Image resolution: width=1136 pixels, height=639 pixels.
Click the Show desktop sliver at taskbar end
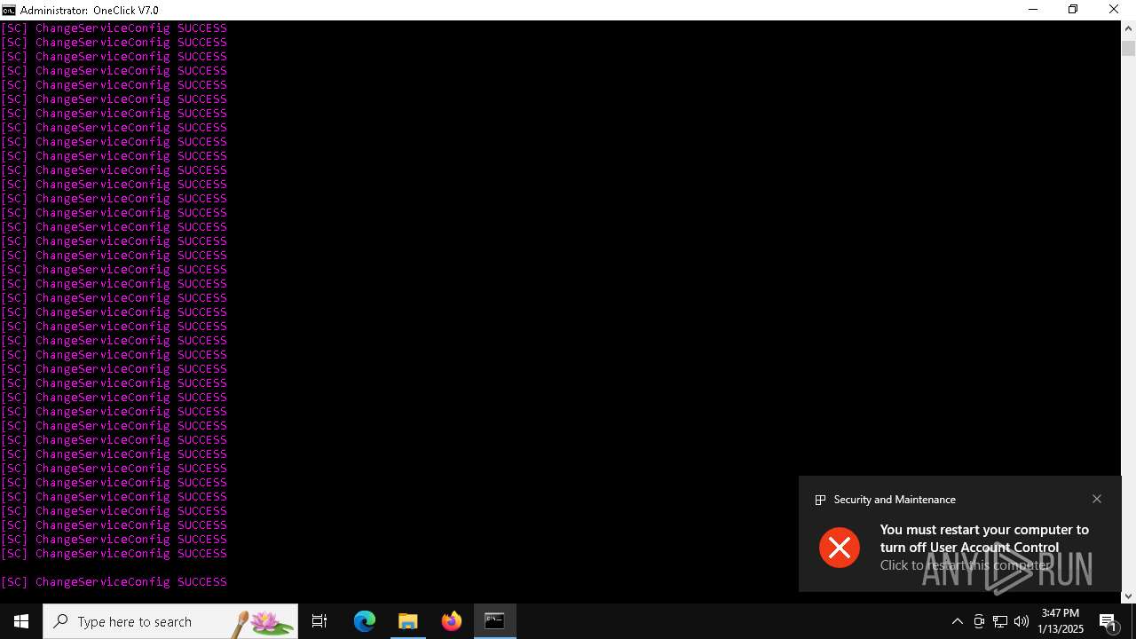(x=1133, y=621)
